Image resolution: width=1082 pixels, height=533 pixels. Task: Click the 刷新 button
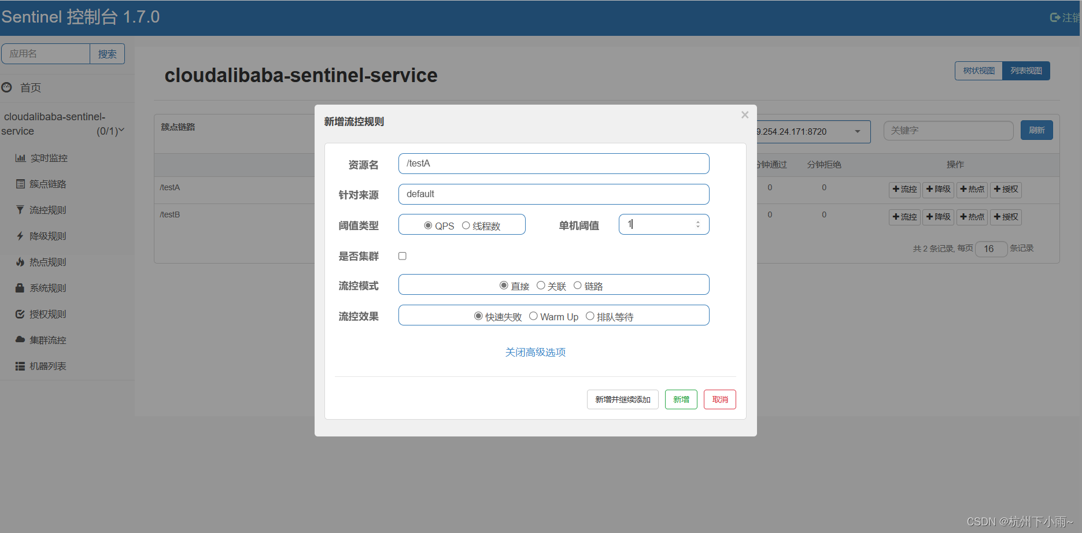[x=1036, y=130]
